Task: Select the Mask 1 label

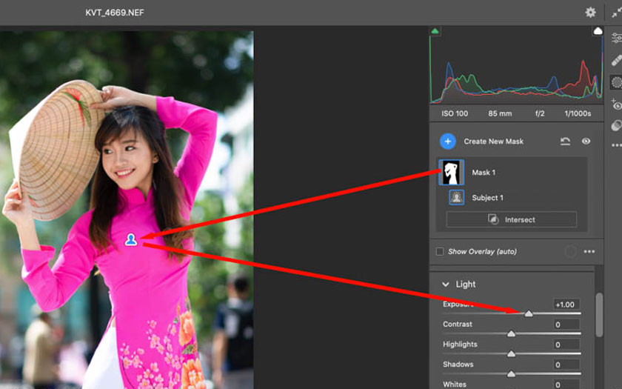Action: (483, 172)
